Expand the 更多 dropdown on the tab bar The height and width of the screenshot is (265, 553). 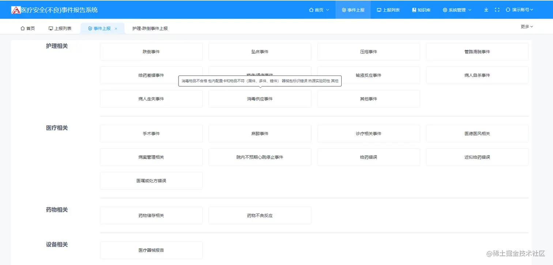(x=526, y=26)
